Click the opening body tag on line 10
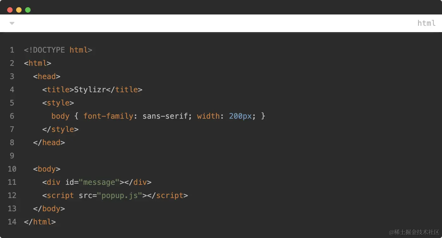This screenshot has height=238, width=442. (x=47, y=169)
